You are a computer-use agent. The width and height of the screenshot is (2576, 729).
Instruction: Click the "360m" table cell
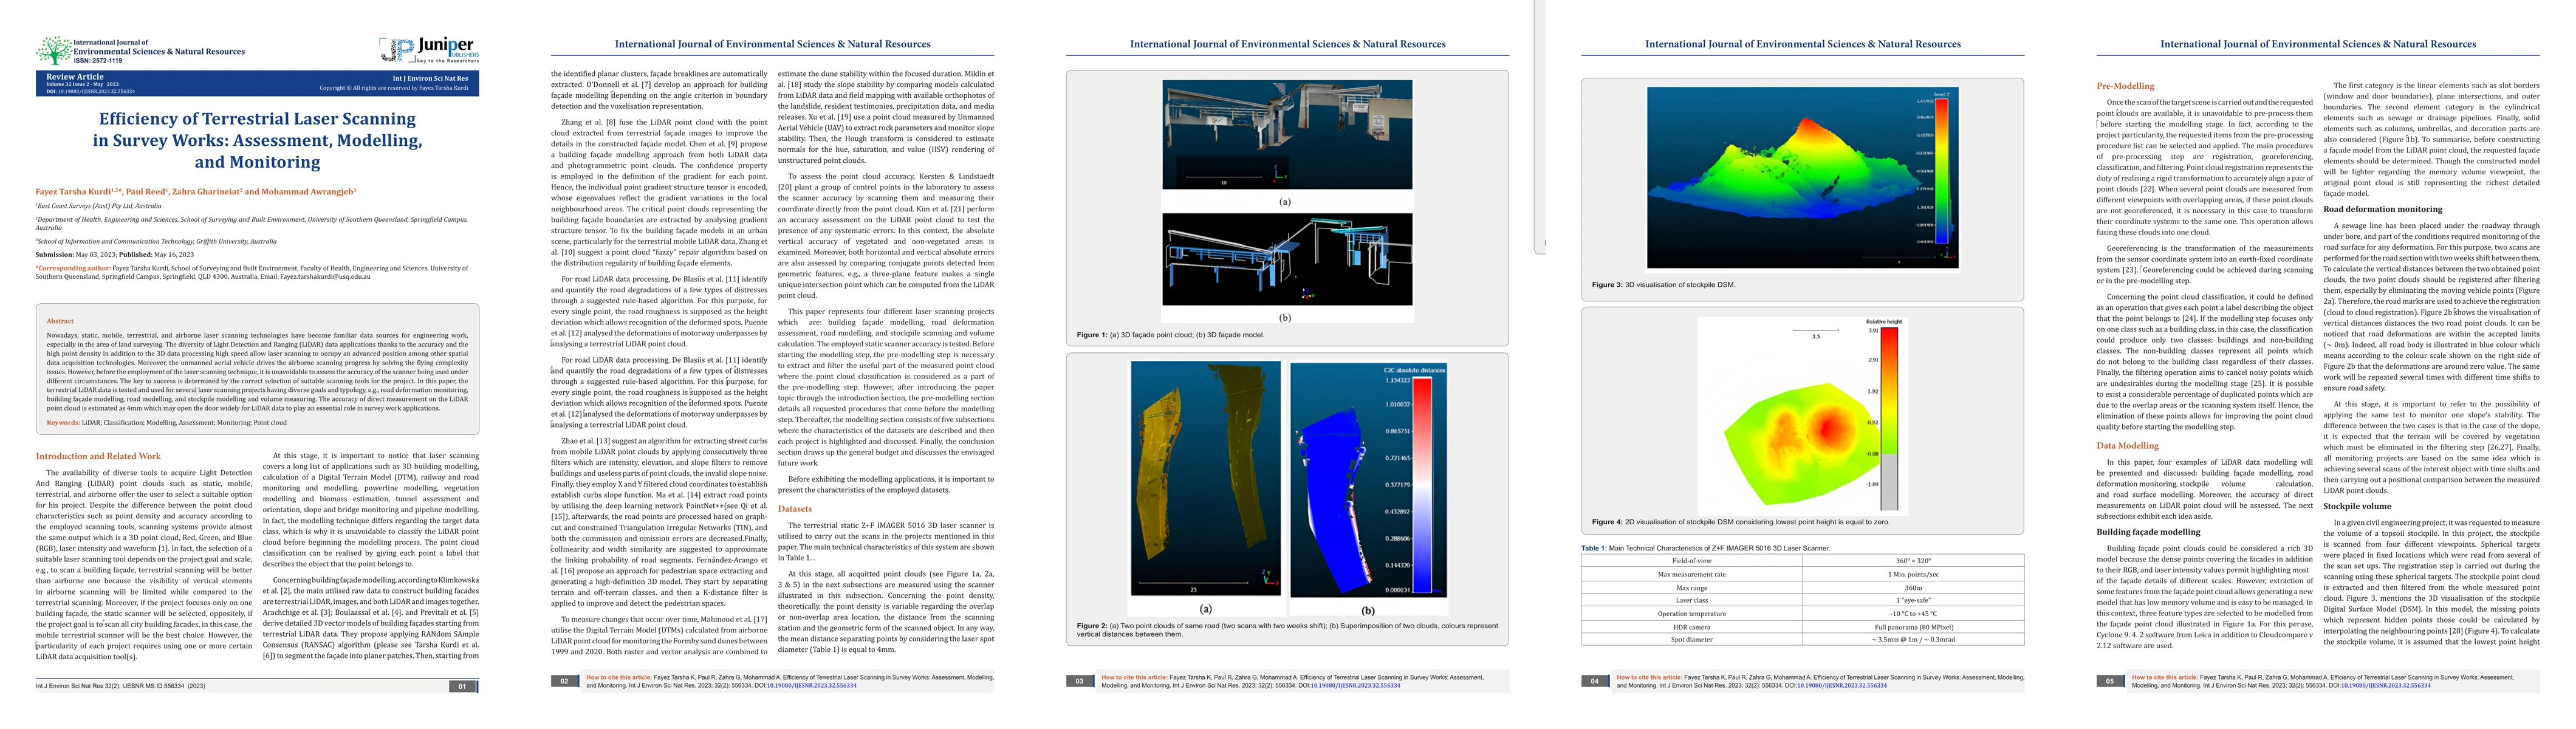pos(1913,587)
